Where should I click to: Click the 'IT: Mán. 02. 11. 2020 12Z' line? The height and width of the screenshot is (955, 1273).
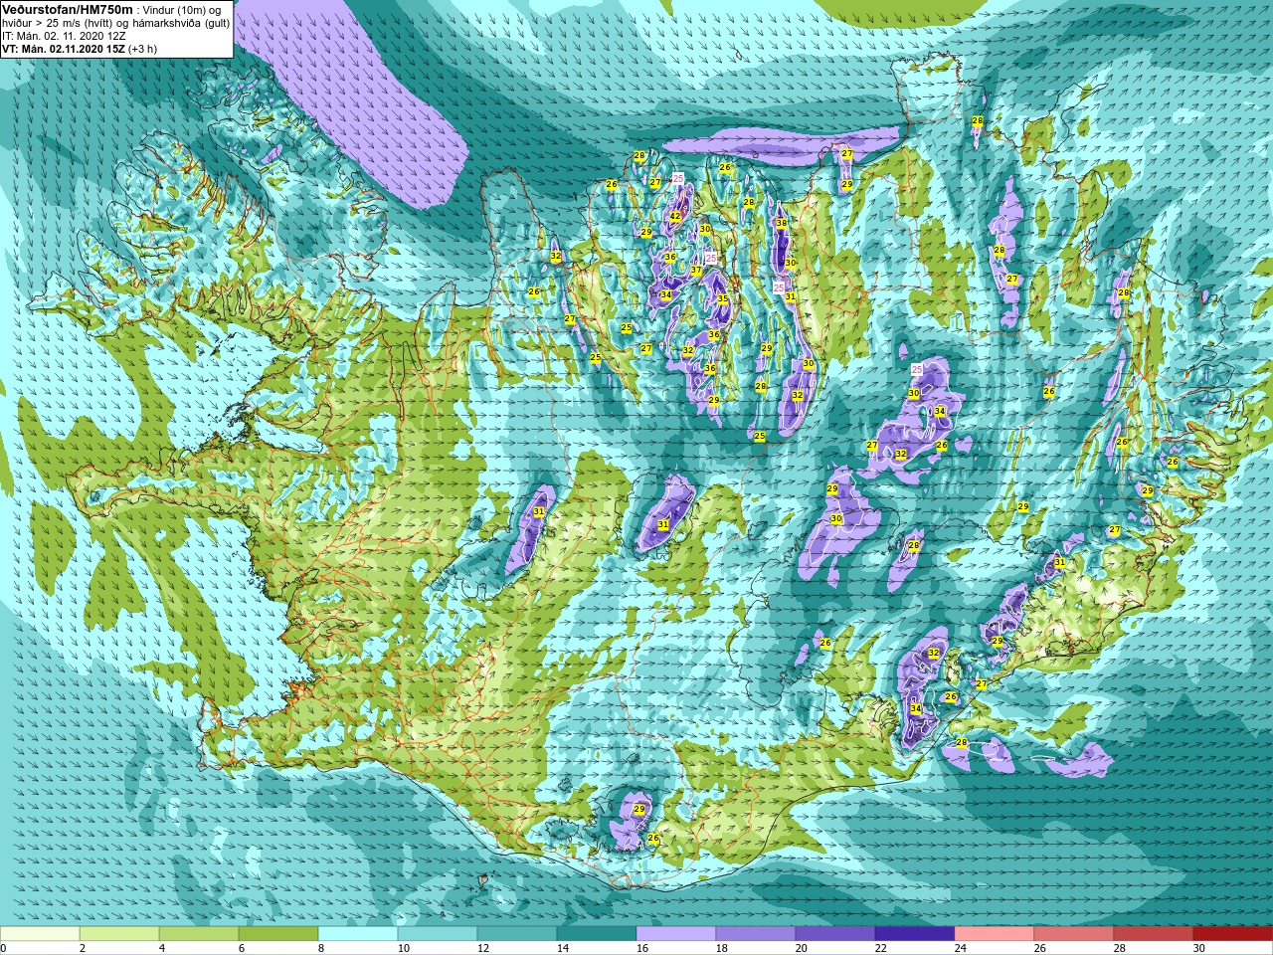(65, 36)
